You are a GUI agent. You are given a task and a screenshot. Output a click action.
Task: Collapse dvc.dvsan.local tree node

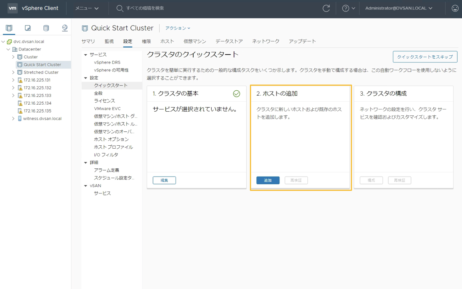tap(3, 41)
